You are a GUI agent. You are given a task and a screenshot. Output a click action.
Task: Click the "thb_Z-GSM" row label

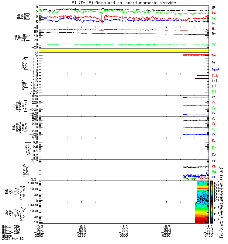[x=11, y=232]
